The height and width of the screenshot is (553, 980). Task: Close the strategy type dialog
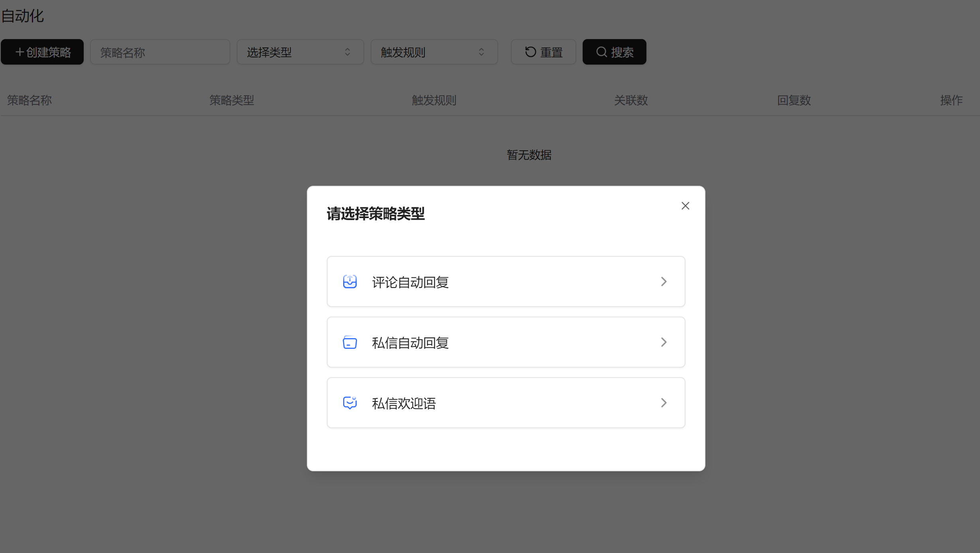(x=685, y=206)
